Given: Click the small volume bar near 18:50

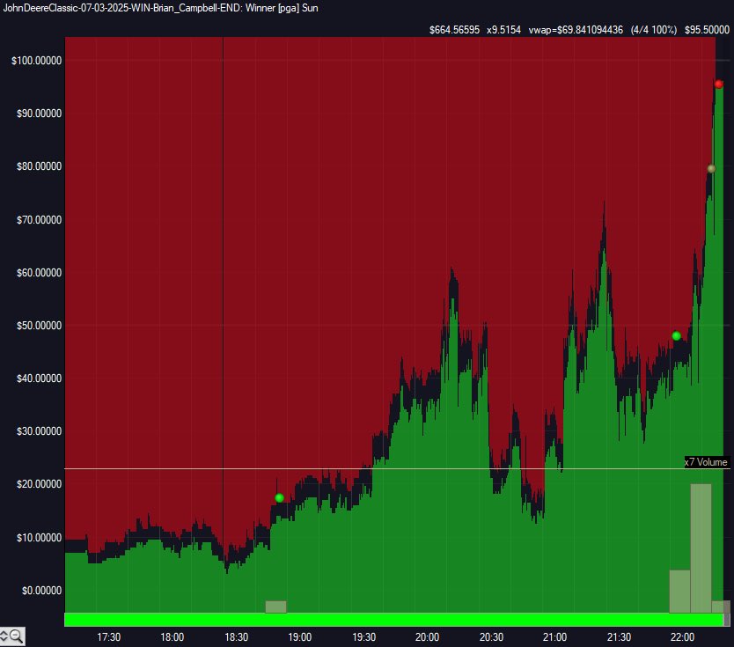Looking at the screenshot, I should click(x=275, y=607).
